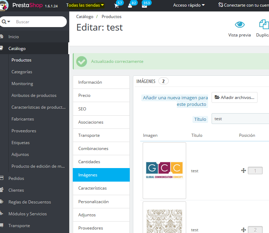Switch to the Proveedores product tab
269x233 pixels.
click(x=101, y=228)
